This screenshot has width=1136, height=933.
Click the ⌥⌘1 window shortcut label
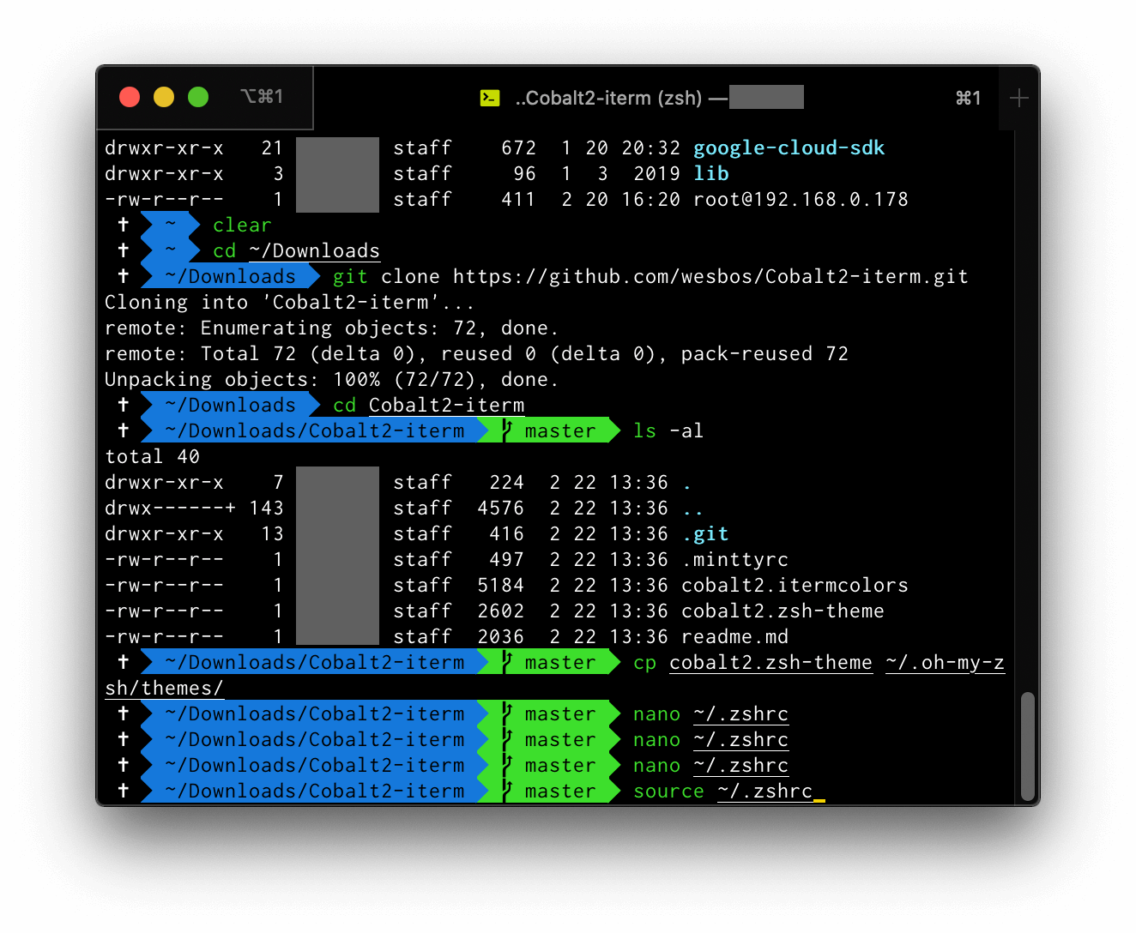(x=262, y=97)
